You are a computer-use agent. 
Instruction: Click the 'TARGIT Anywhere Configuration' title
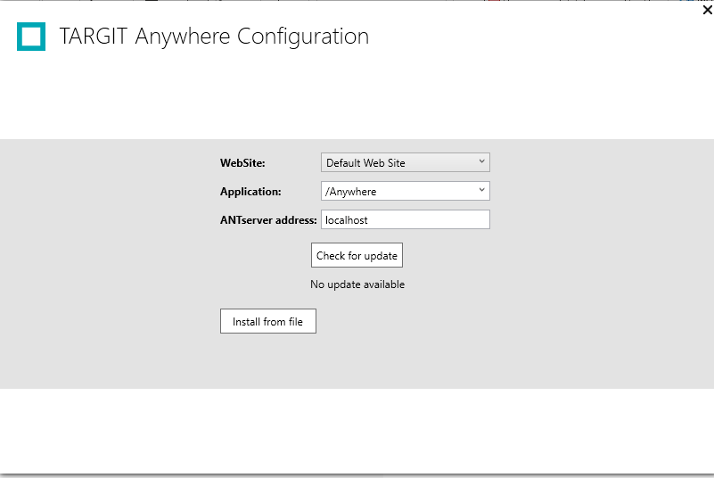click(x=214, y=37)
